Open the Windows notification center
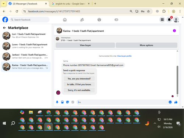 178,124
